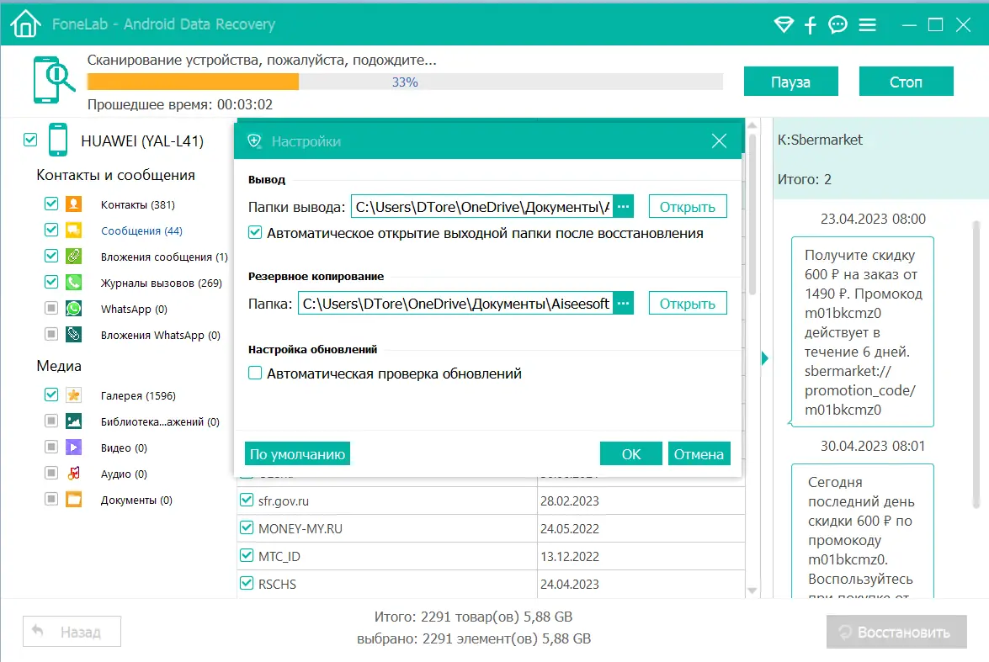Toggle the Аудио (0) checkbox
Viewport: 989px width, 662px height.
[x=51, y=473]
